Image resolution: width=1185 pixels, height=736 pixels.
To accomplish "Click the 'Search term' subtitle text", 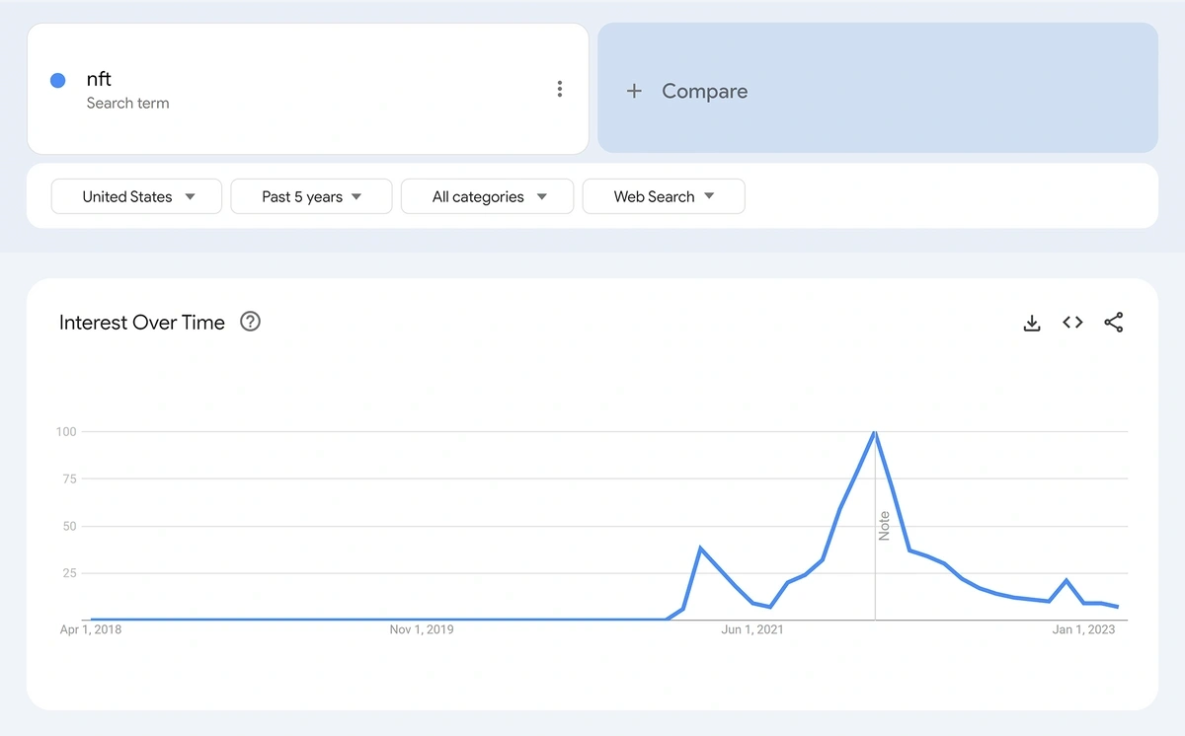I will (x=127, y=104).
